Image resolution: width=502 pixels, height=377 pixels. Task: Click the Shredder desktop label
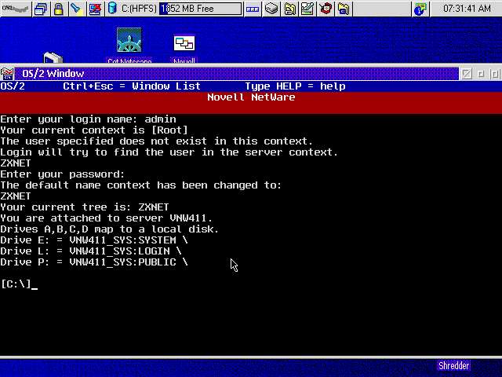coord(453,366)
